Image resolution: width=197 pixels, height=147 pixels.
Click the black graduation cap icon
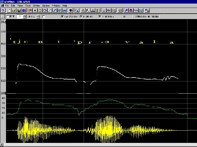point(71,11)
